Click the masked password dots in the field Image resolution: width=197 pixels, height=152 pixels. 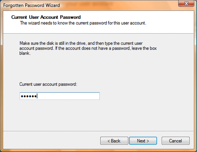(29, 96)
